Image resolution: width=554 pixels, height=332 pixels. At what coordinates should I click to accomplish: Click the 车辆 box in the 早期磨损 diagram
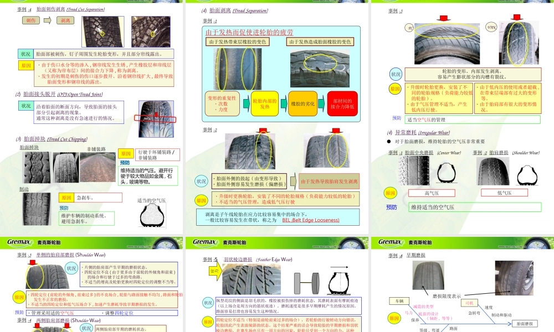pyautogui.click(x=399, y=300)
